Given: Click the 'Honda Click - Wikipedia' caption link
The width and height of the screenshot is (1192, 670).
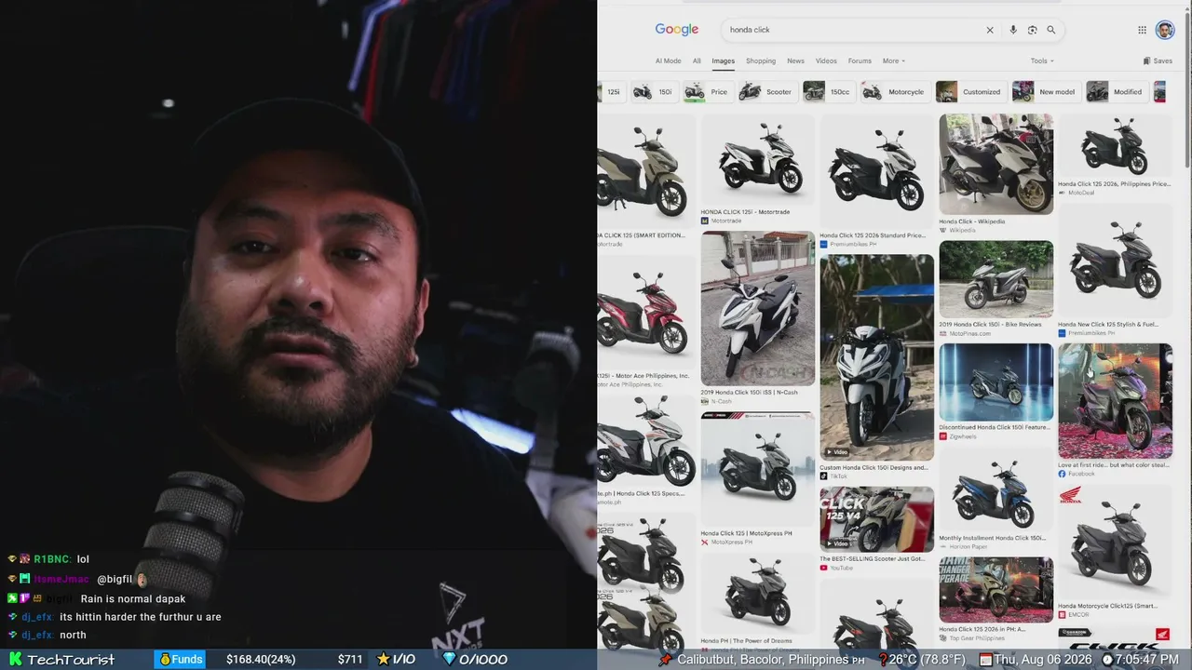Looking at the screenshot, I should [971, 221].
